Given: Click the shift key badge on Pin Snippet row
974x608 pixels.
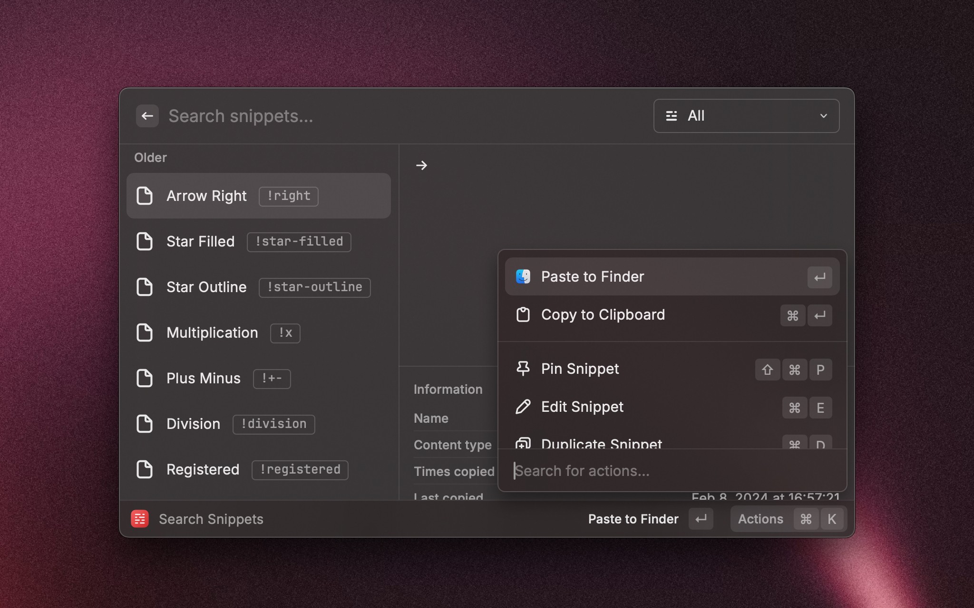Looking at the screenshot, I should tap(767, 370).
